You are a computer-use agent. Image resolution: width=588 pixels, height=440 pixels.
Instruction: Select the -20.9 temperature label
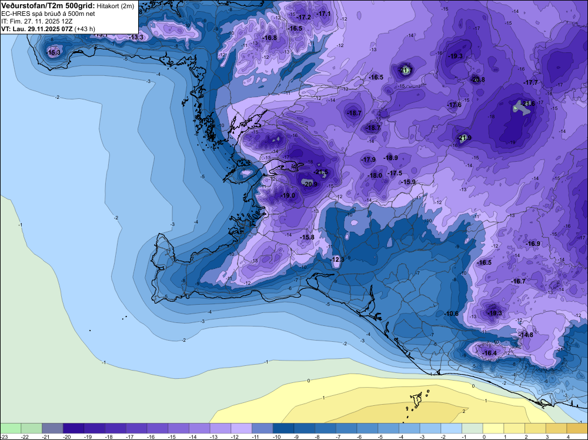(x=310, y=184)
